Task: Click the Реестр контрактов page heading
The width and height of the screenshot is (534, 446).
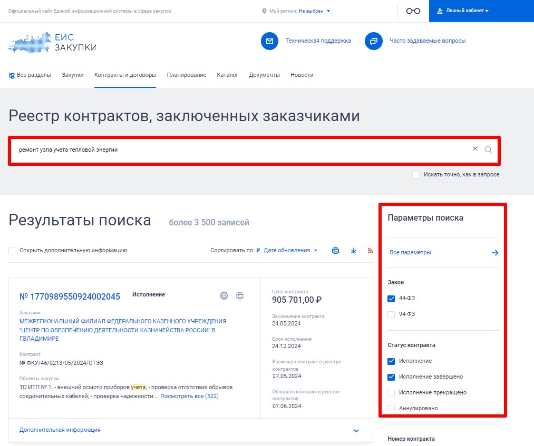Action: [x=185, y=116]
